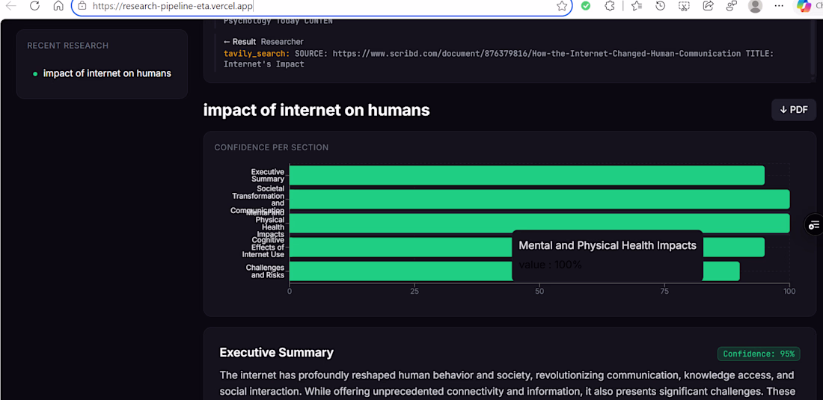Viewport: 823px width, 400px height.
Task: Click the browser back arrow
Action: (10, 6)
